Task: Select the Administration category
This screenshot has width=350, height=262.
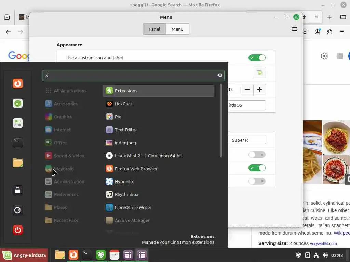Action: (65, 181)
